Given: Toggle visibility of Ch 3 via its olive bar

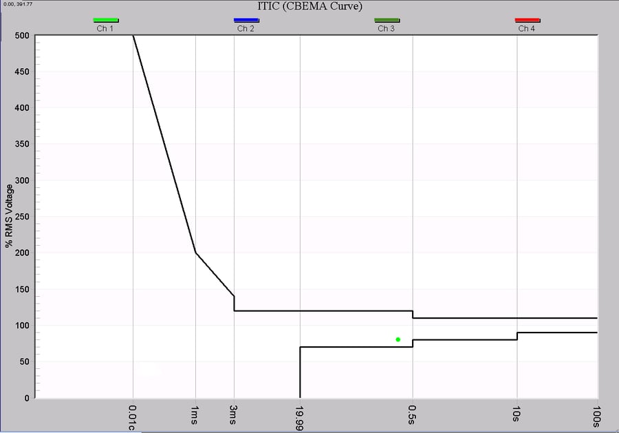Looking at the screenshot, I should [387, 19].
